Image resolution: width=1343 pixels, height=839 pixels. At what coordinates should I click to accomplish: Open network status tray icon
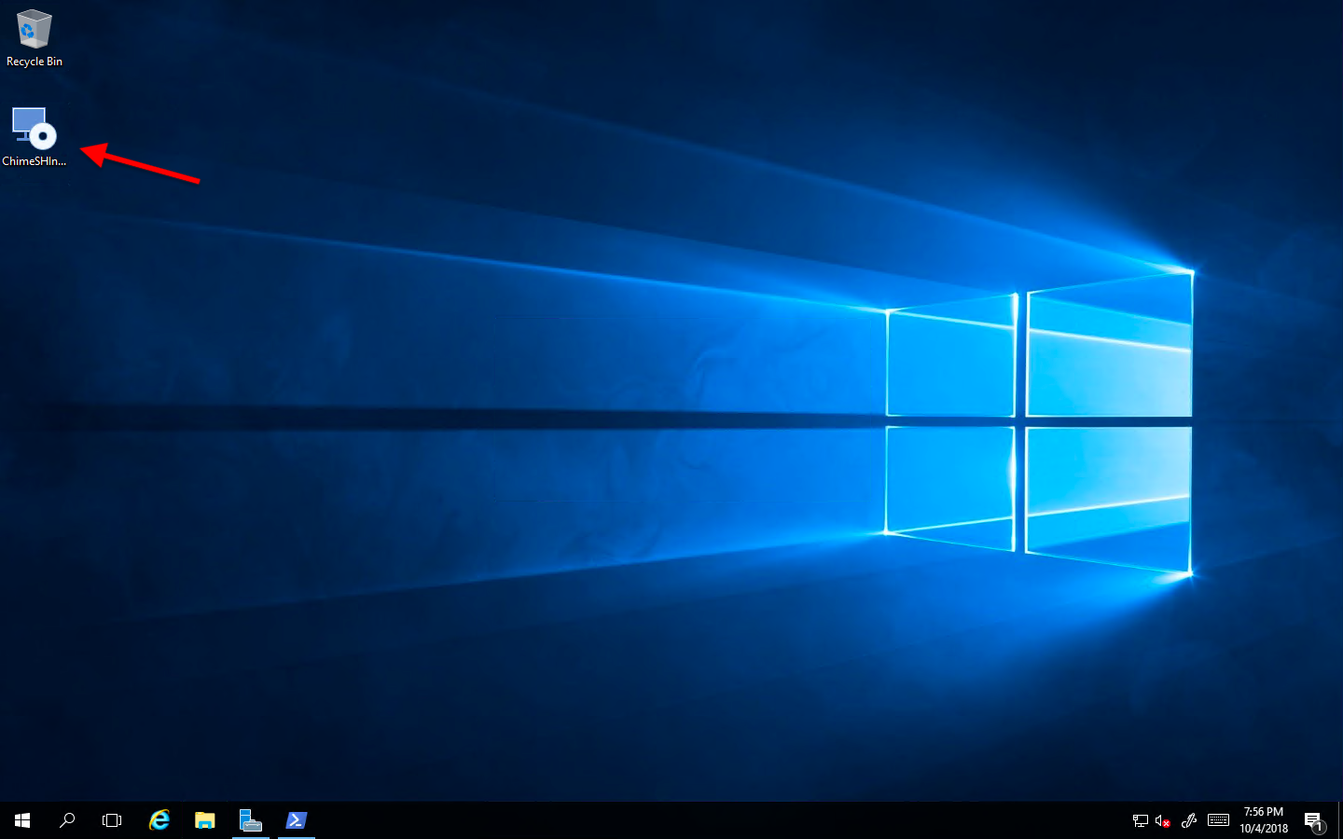pos(1140,820)
